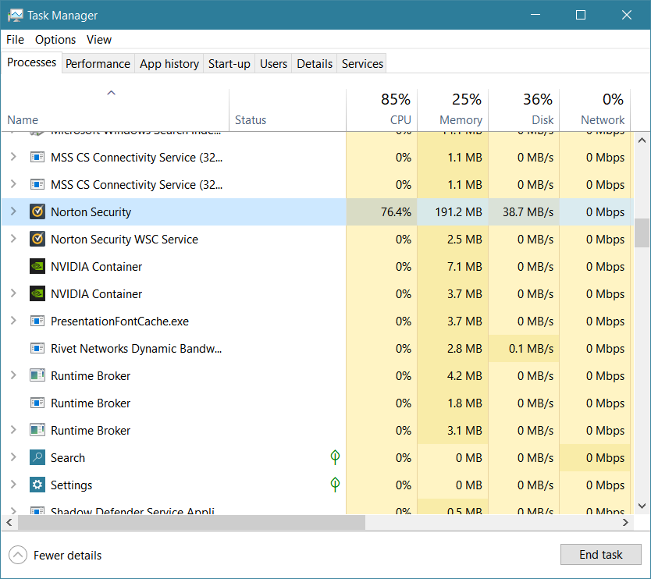Expand the Norton Security process group
Viewport: 651px width, 579px height.
(x=12, y=212)
